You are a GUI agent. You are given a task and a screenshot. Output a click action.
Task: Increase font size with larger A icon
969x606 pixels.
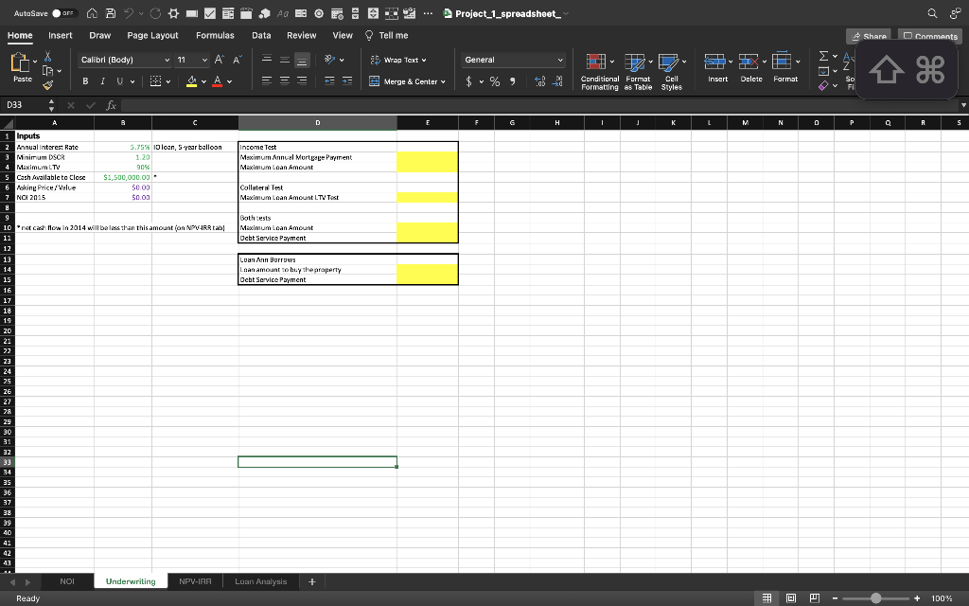(219, 60)
